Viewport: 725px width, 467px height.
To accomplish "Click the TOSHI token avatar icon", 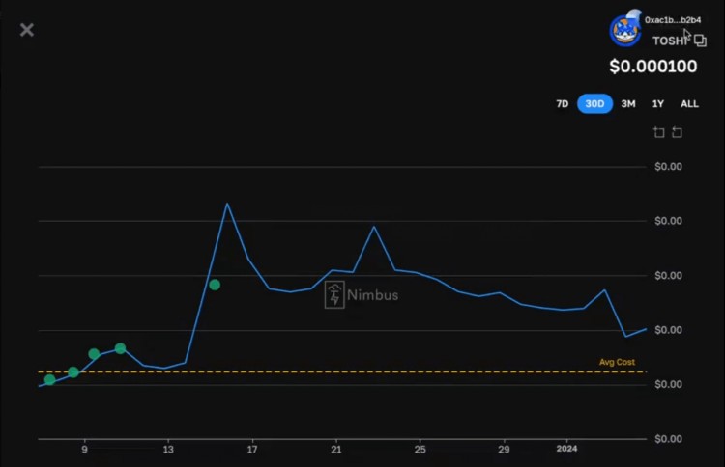I will 624,31.
